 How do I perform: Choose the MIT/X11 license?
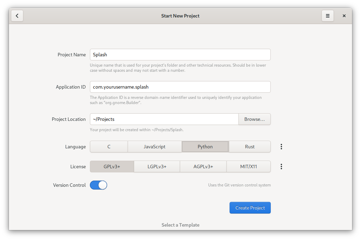[248, 167]
